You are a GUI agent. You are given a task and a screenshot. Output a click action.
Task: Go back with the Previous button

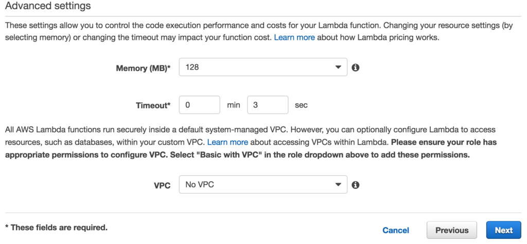452,230
